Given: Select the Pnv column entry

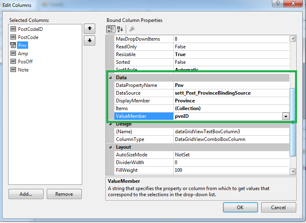Looking at the screenshot, I should pos(22,45).
